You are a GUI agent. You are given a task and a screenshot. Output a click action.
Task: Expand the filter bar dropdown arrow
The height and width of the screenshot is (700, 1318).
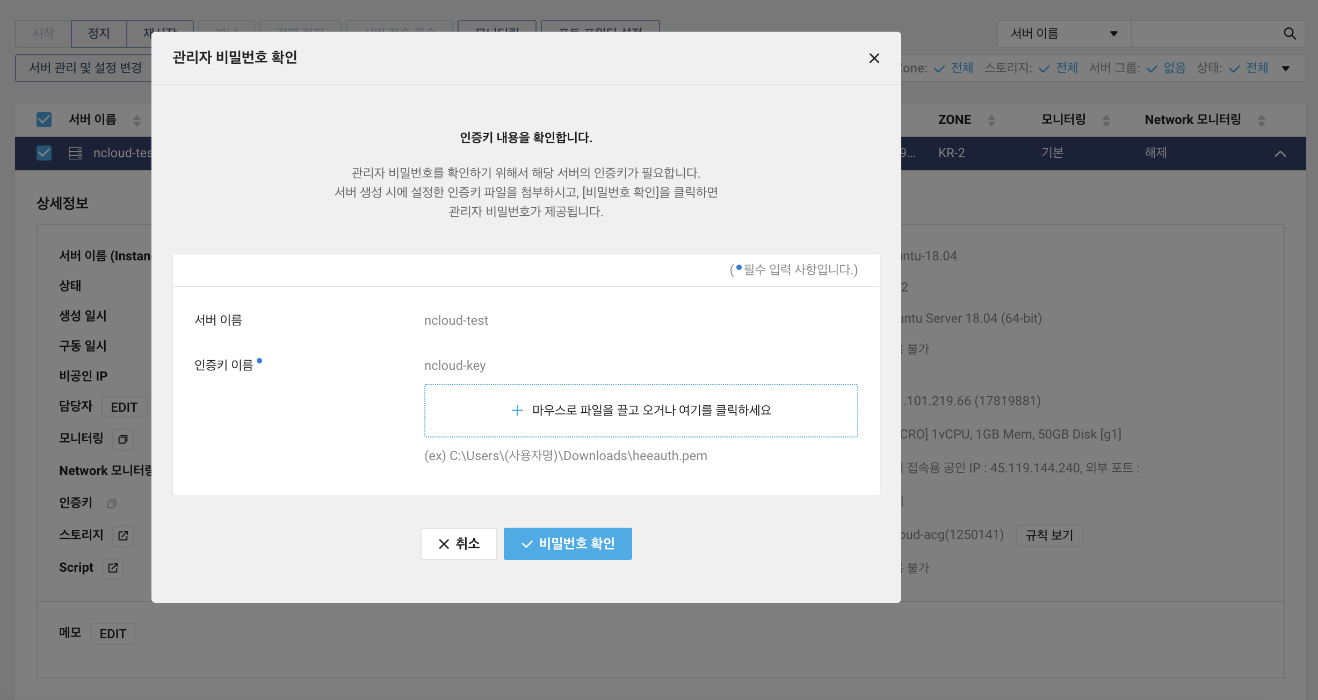1286,68
